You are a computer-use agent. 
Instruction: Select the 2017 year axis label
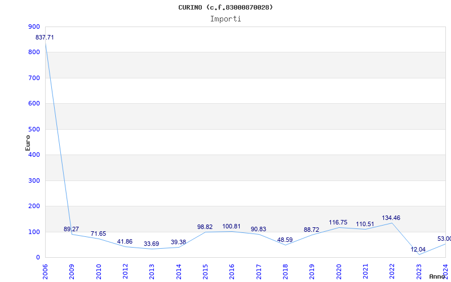point(259,272)
